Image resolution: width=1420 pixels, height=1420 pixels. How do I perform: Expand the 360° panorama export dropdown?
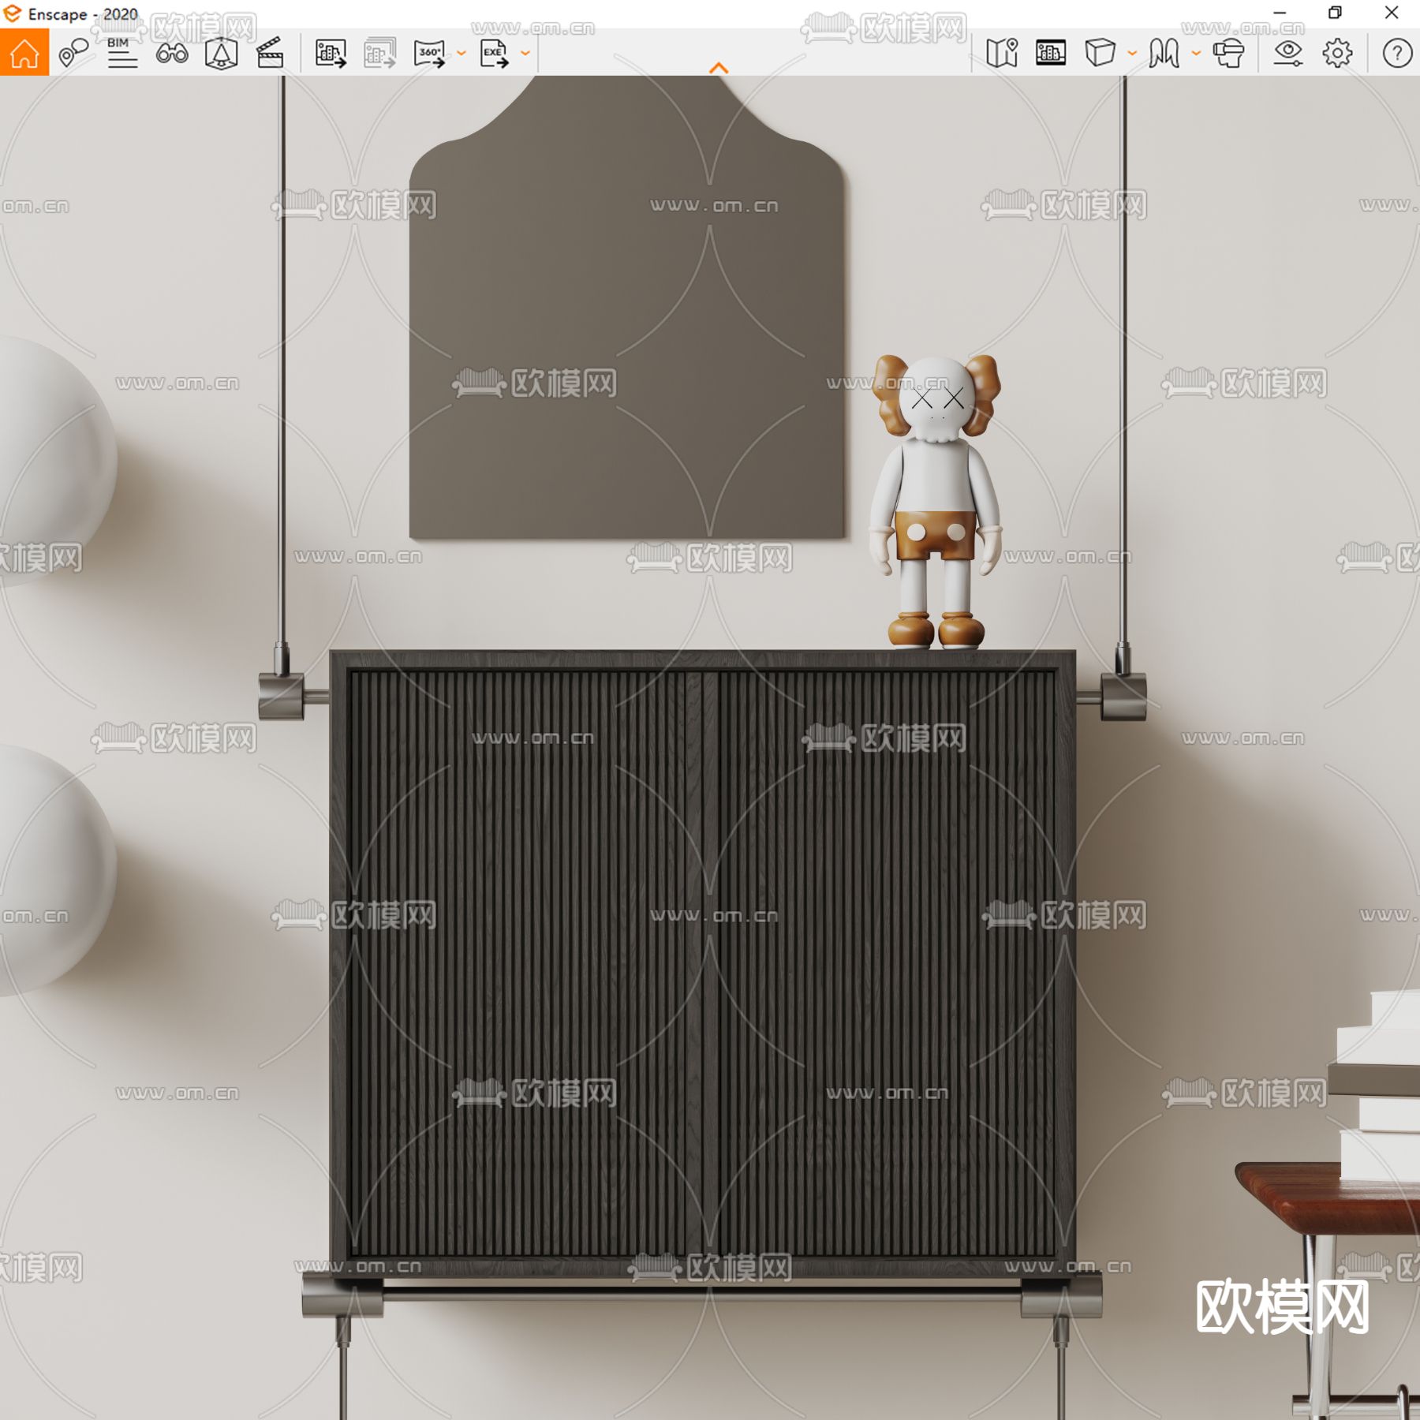point(461,54)
